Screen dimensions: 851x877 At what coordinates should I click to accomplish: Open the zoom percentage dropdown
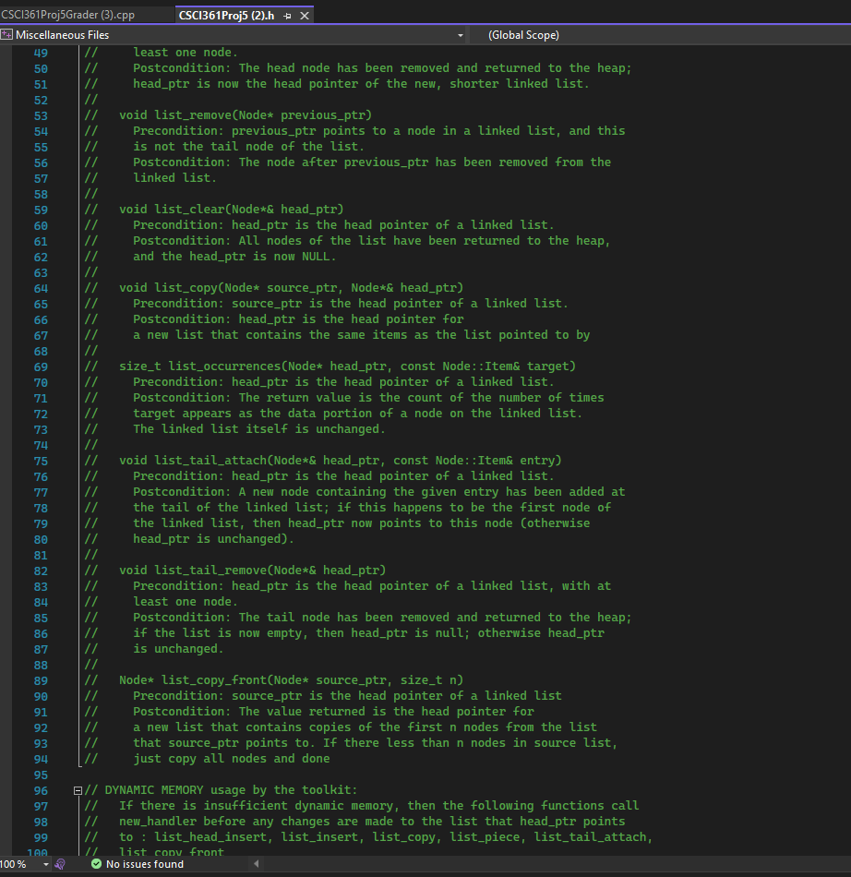pos(46,865)
